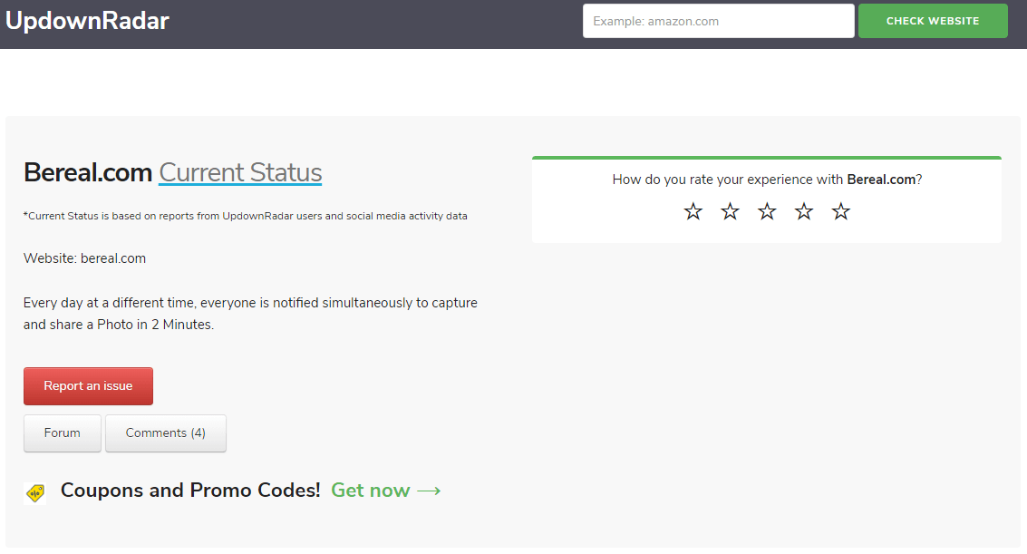The image size is (1027, 554).
Task: Select the second rating star
Action: pos(730,211)
